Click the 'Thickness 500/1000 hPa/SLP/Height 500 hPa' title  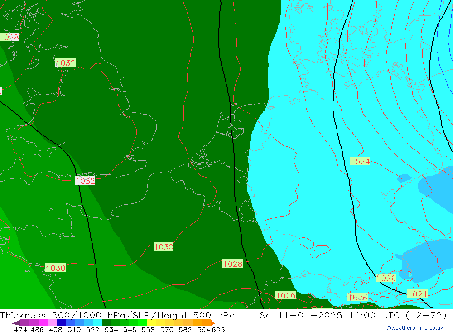(117, 315)
